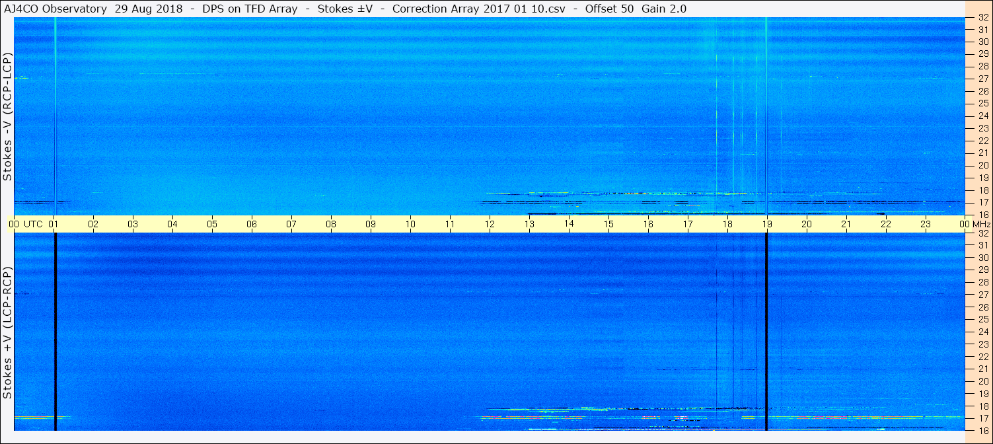Screen dimensions: 993x444
Task: Select hour 22 on the time axis
Action: point(886,224)
